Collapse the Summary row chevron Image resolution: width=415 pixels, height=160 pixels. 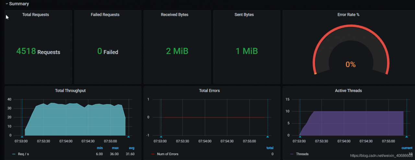(6, 4)
